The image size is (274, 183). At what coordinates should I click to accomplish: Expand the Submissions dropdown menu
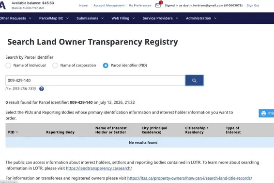[90, 18]
